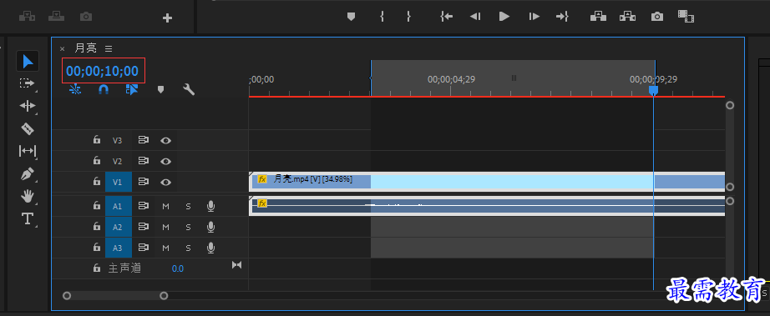Select the Track Select Forward tool

click(x=27, y=83)
